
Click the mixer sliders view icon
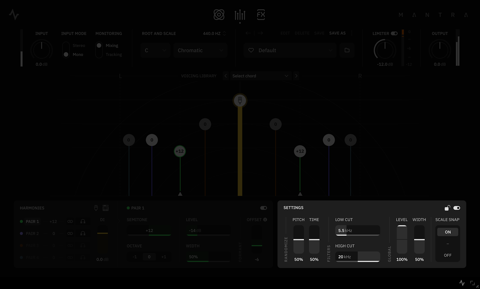pos(240,15)
